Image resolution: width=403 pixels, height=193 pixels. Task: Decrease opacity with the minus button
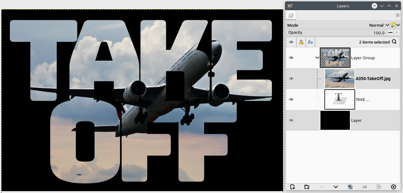tap(390, 33)
